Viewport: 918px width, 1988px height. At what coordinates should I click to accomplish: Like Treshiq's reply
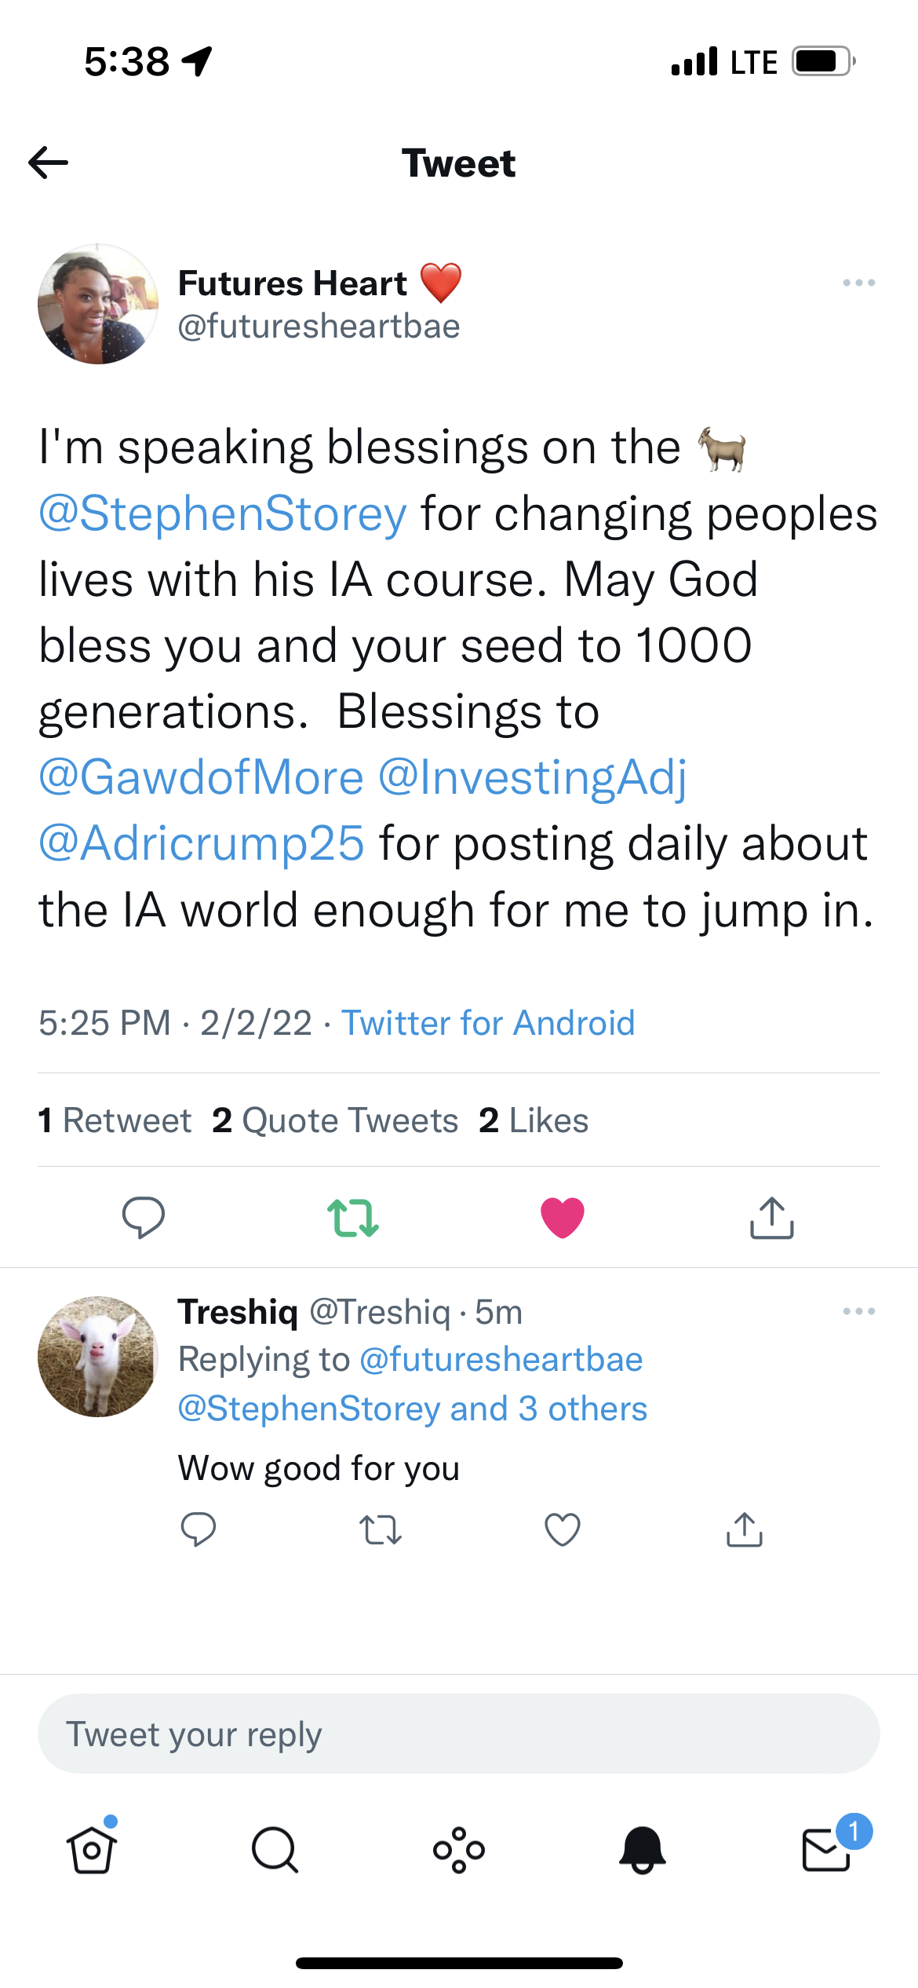563,1529
